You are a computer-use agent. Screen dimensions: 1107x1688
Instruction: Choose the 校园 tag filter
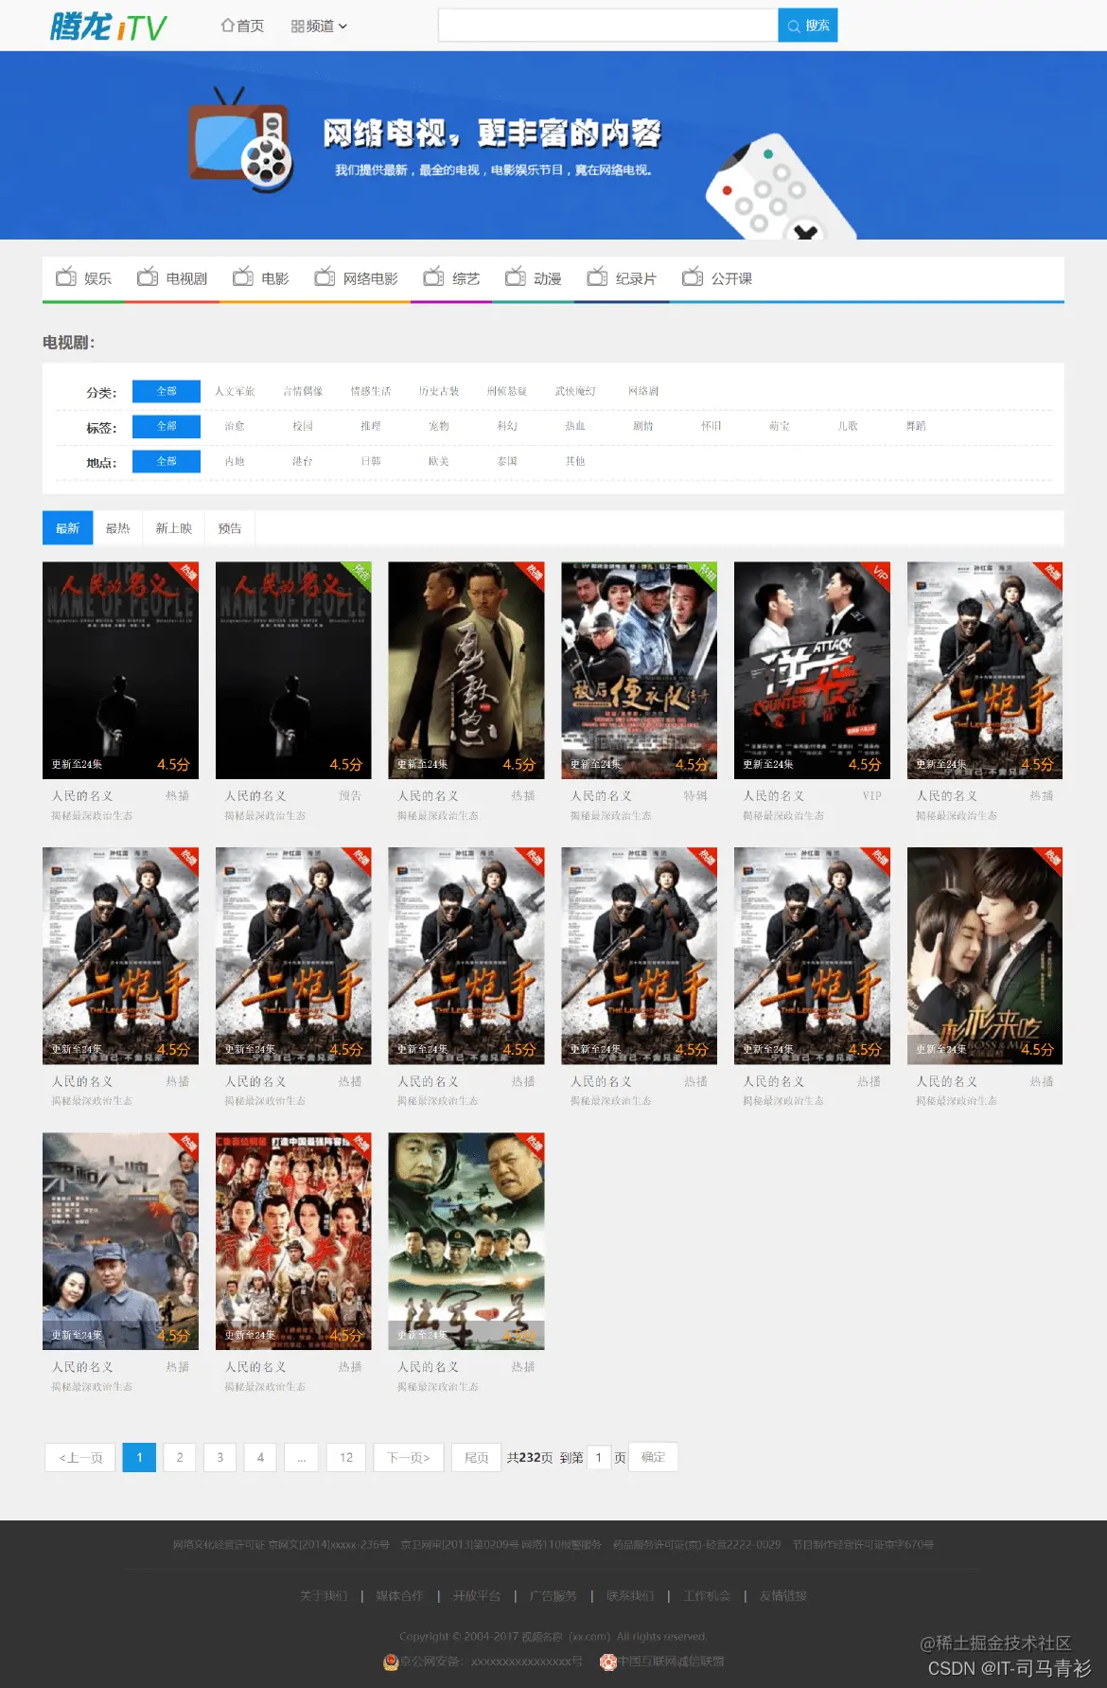(x=303, y=426)
